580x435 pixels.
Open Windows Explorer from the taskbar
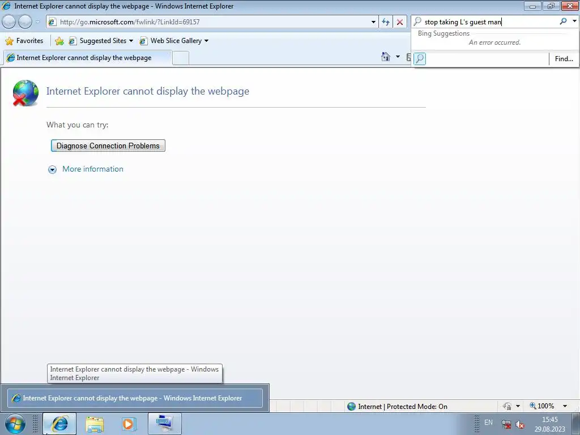95,424
